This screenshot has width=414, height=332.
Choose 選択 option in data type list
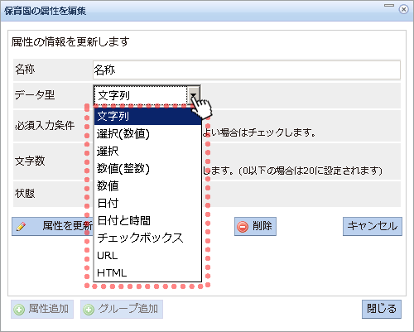(x=147, y=152)
